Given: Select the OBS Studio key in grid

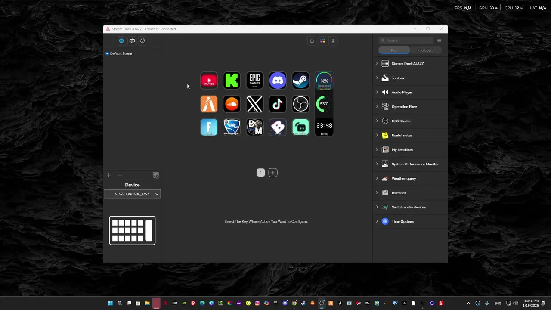Looking at the screenshot, I should pos(300,104).
